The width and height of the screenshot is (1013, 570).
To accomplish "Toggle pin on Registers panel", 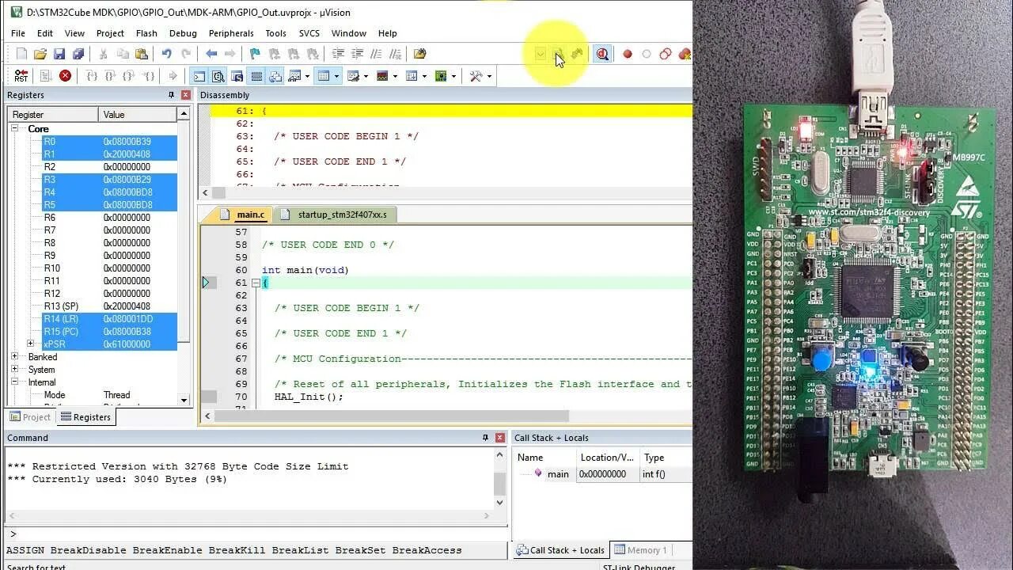I will click(171, 95).
